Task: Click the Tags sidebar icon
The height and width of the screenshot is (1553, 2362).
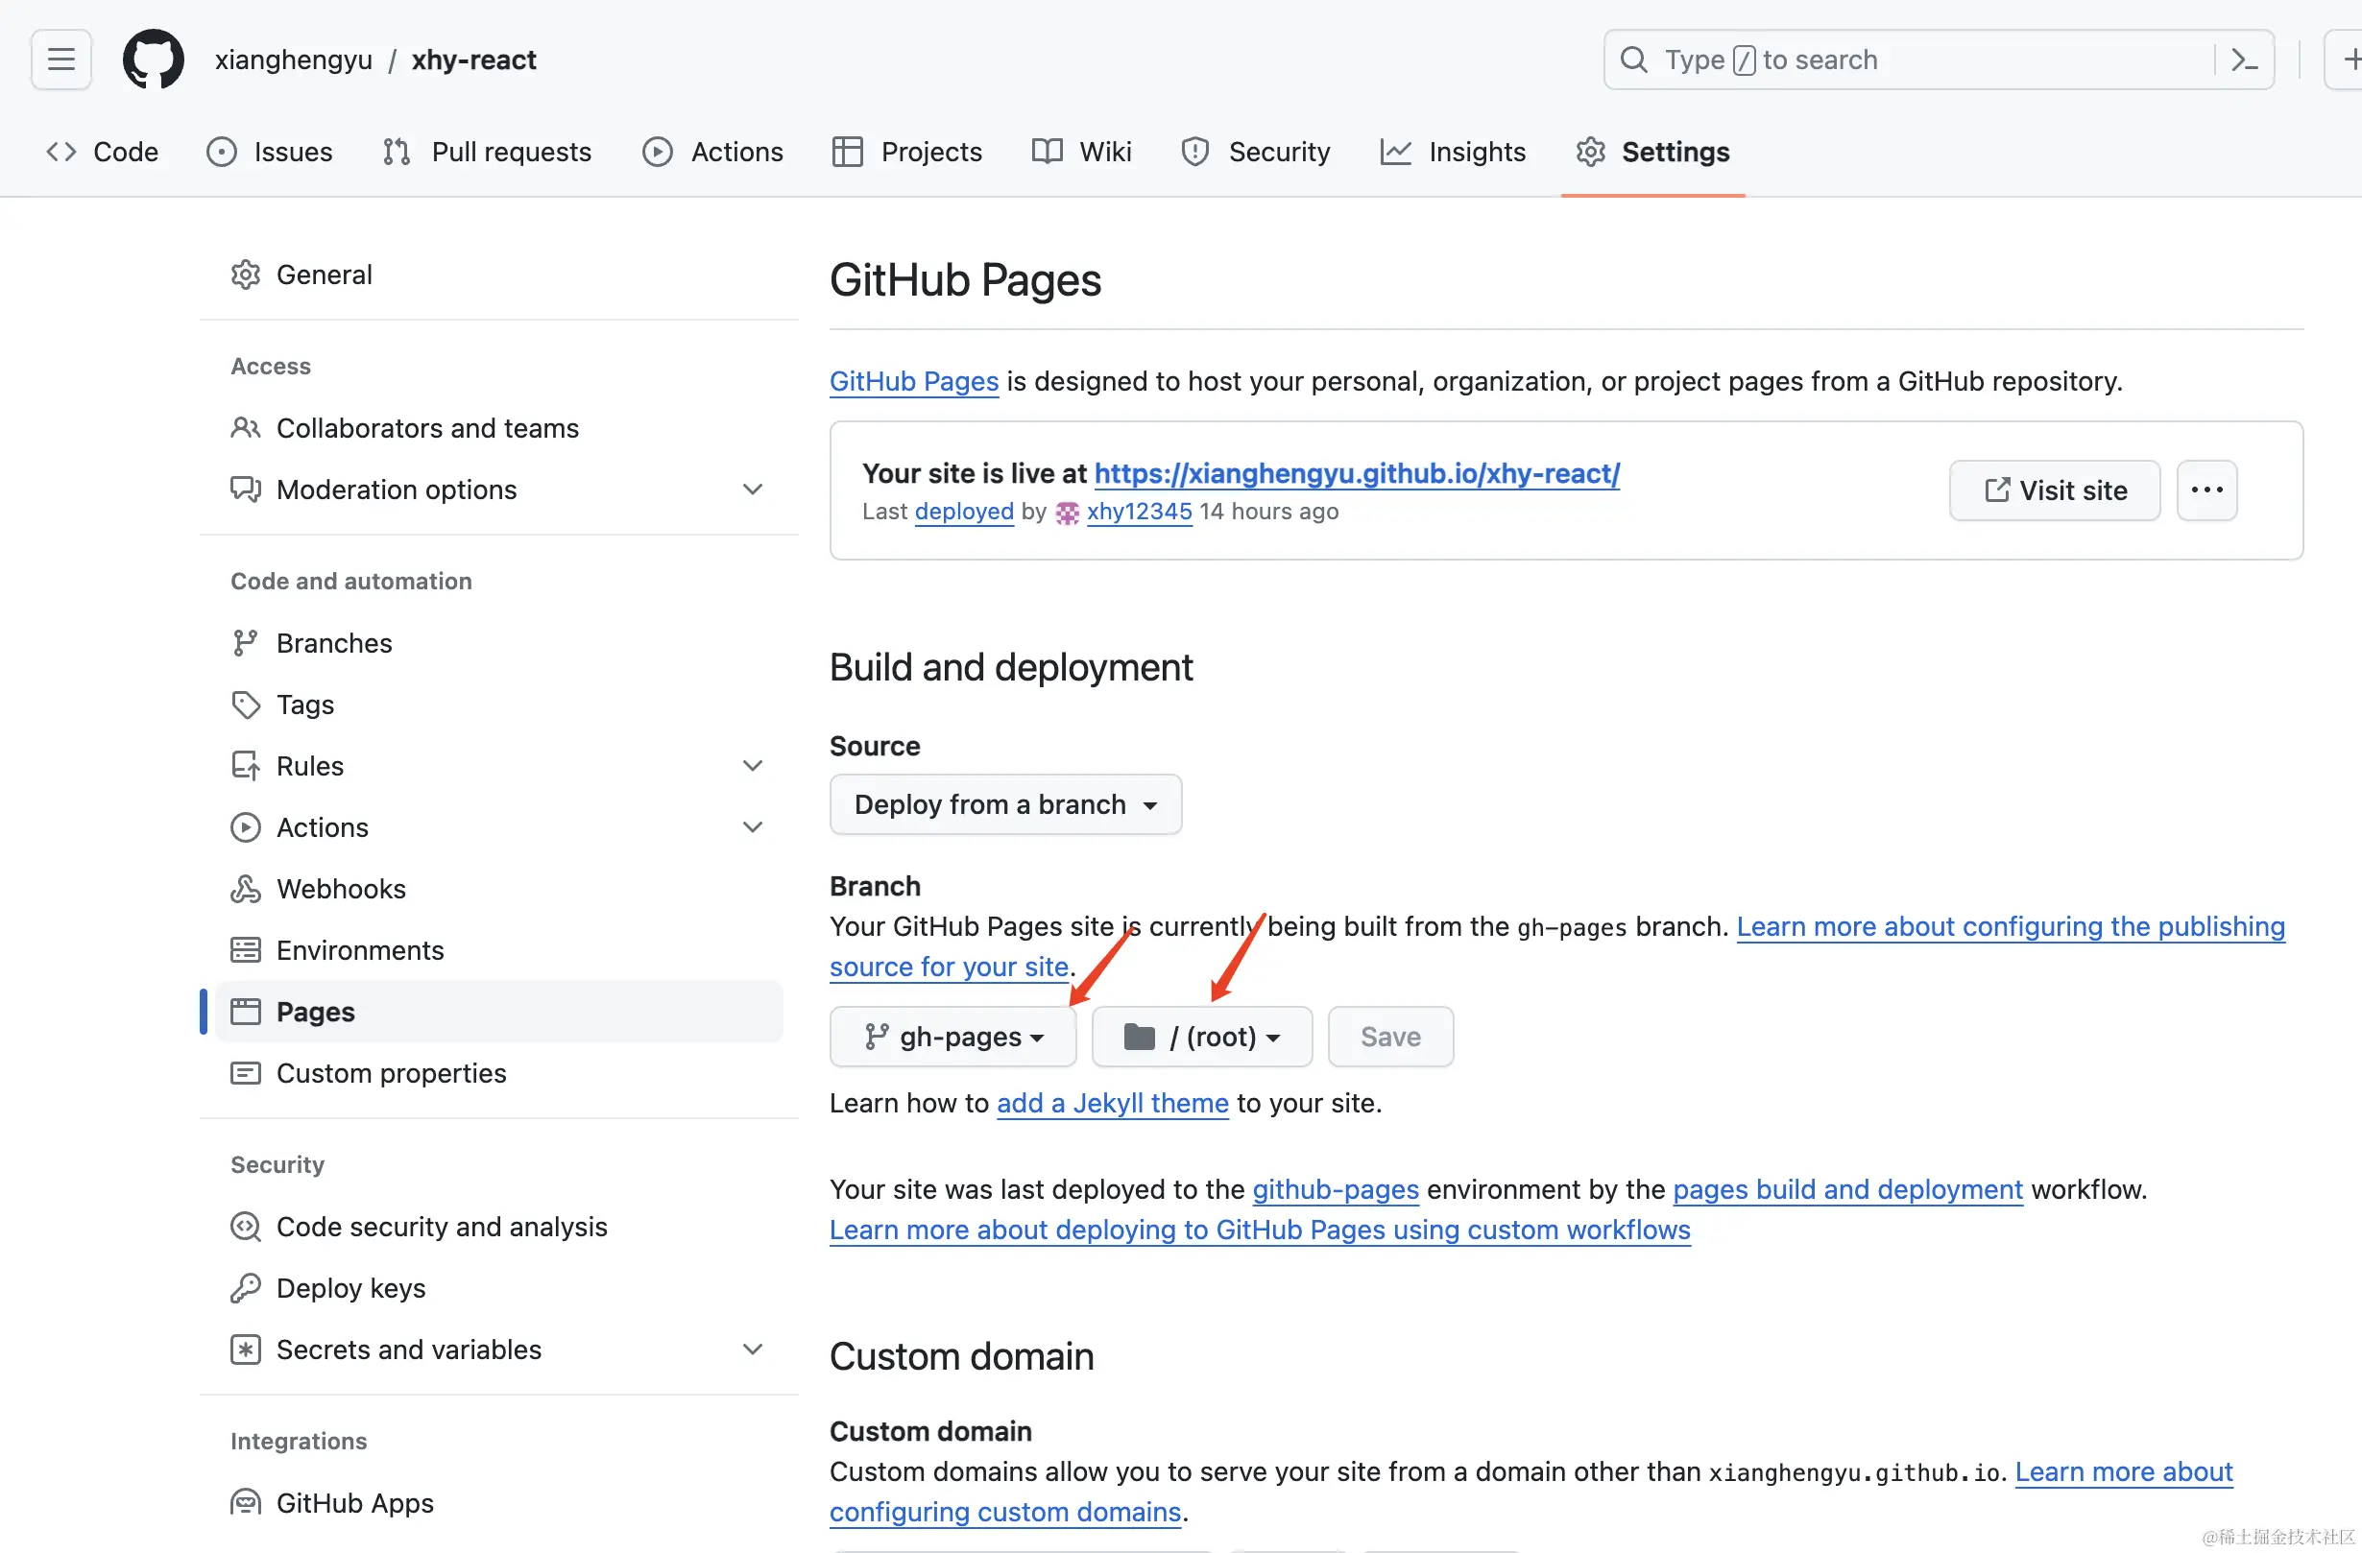Action: click(x=245, y=705)
